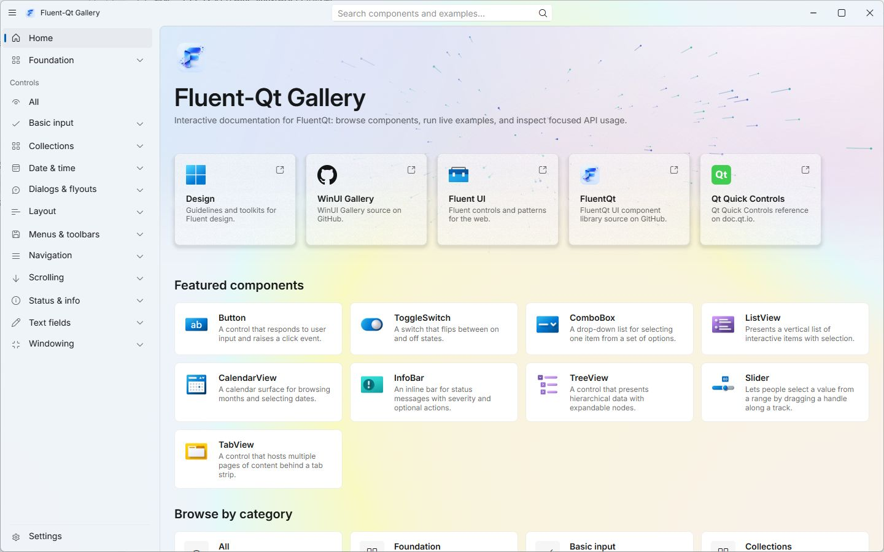Click the Fluent-Qt logo in the header
The image size is (884, 552).
coord(190,58)
